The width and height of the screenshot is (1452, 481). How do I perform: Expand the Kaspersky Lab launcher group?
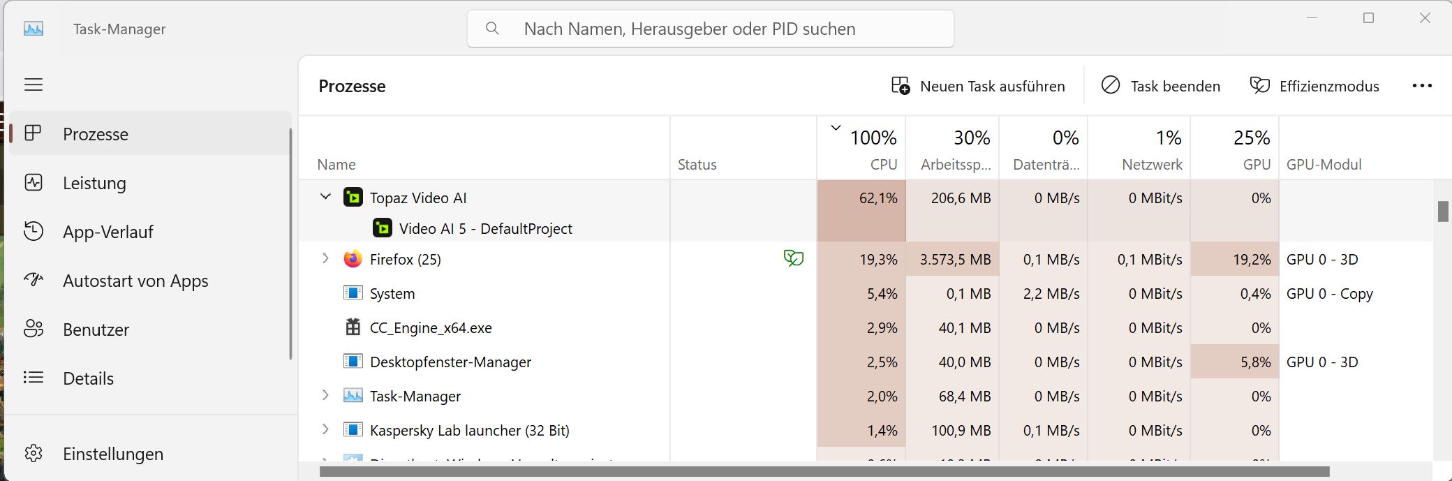point(325,429)
